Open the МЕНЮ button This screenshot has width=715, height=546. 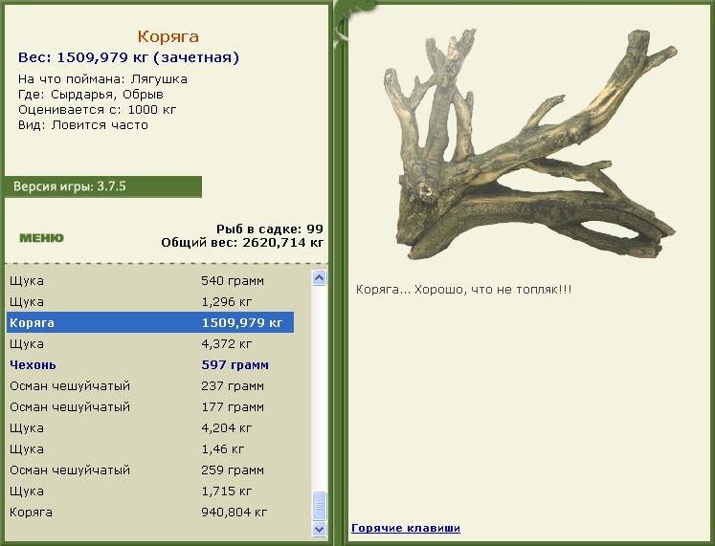[41, 238]
